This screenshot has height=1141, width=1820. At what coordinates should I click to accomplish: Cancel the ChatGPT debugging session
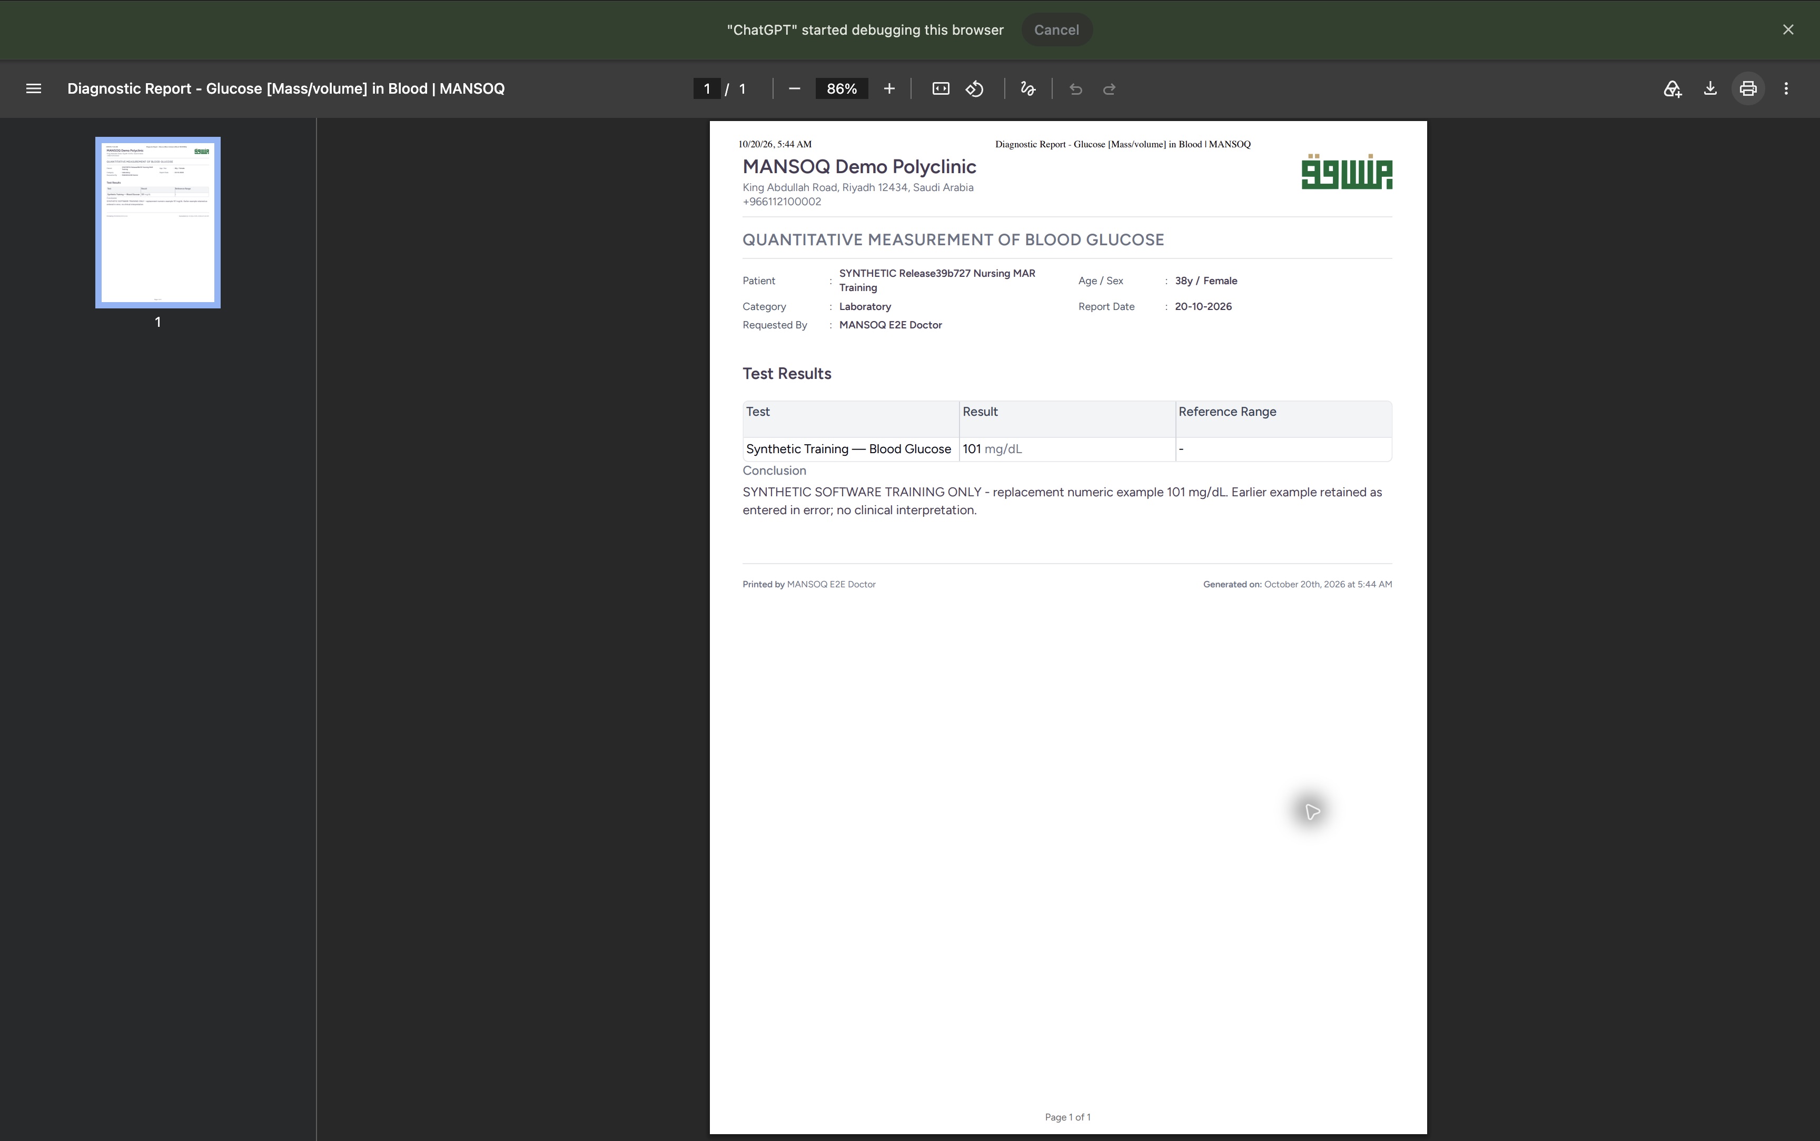(x=1056, y=29)
